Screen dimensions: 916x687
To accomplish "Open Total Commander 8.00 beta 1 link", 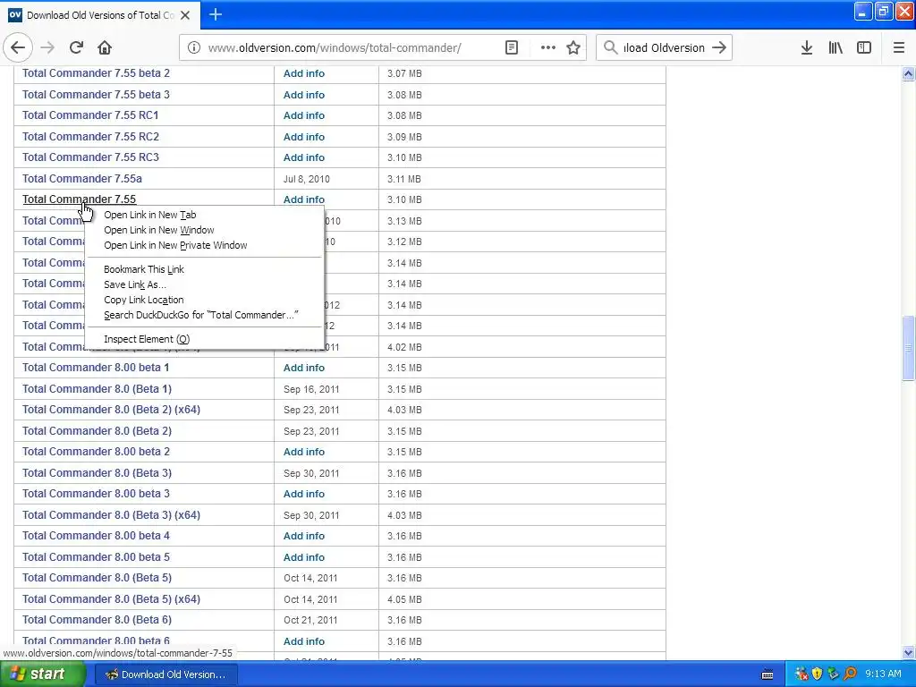I will tap(96, 368).
